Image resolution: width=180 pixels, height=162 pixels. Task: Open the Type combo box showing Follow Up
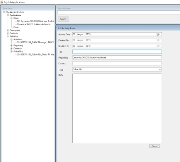pos(160,69)
